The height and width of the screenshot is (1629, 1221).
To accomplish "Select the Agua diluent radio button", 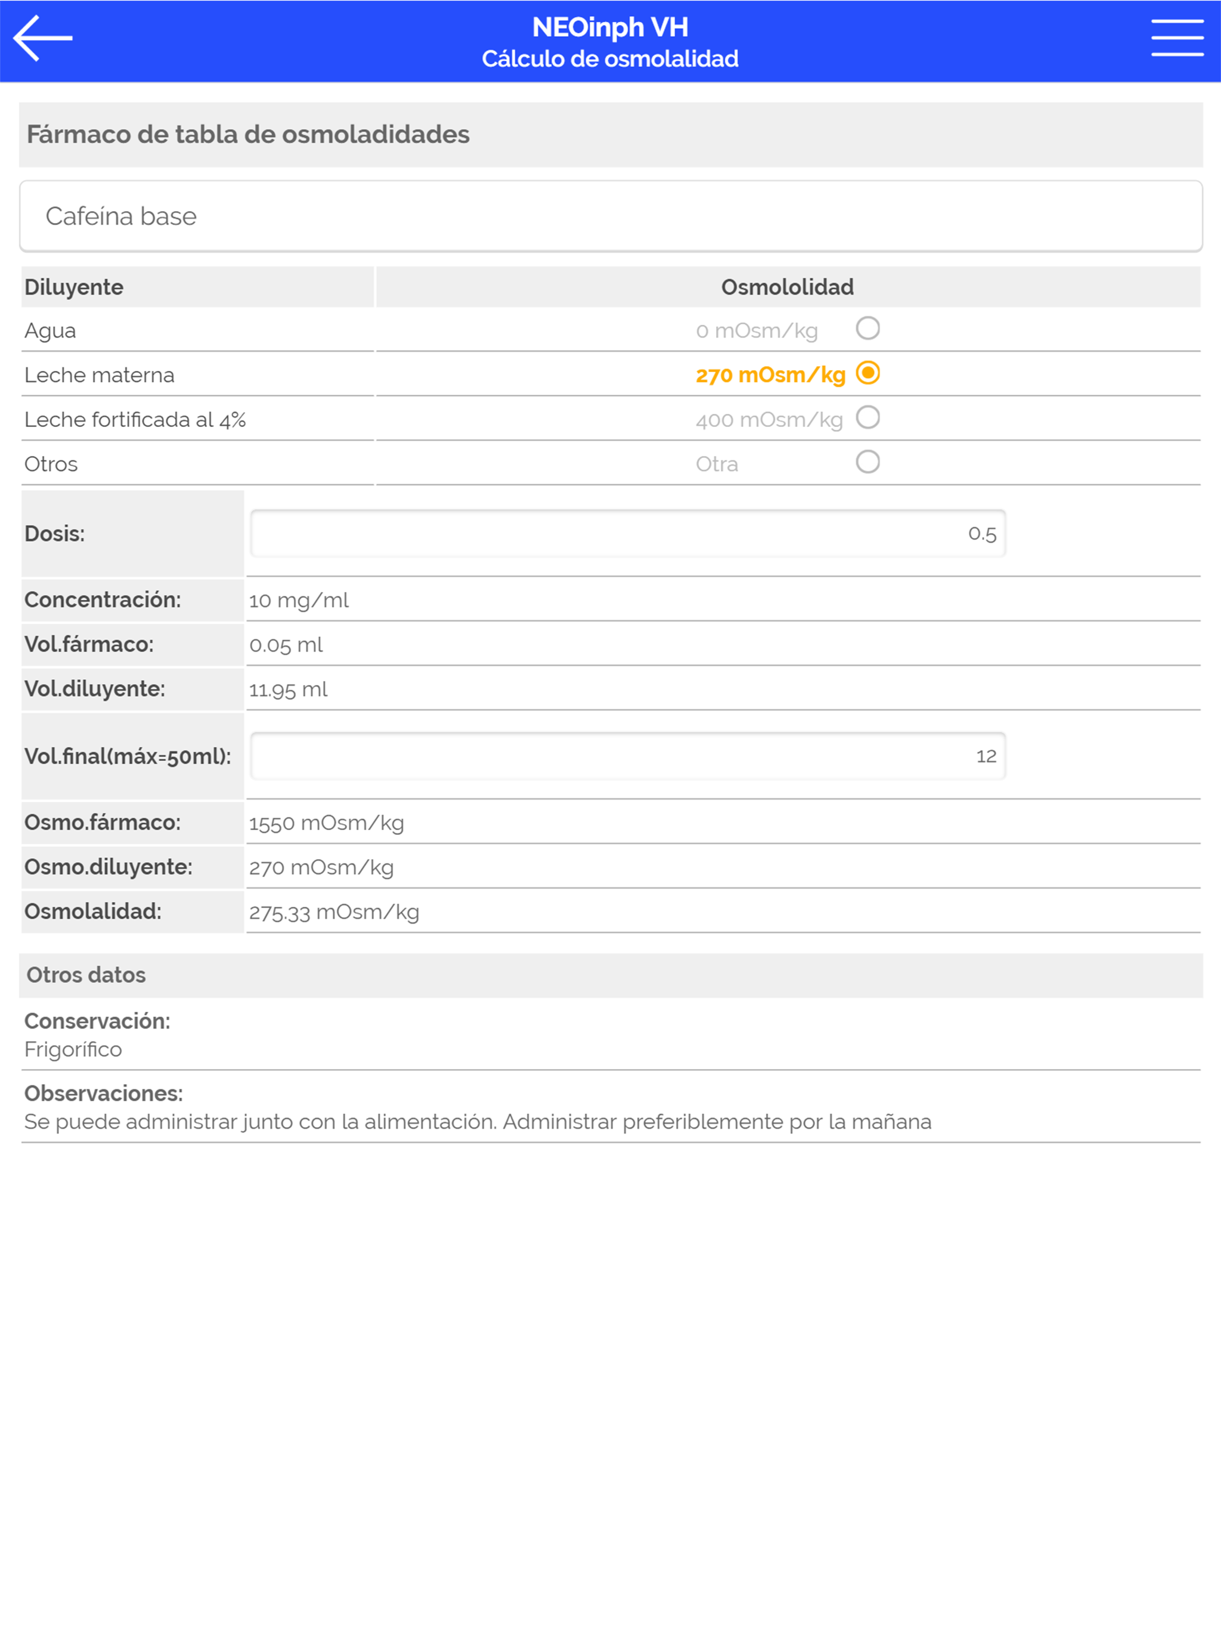I will point(867,328).
